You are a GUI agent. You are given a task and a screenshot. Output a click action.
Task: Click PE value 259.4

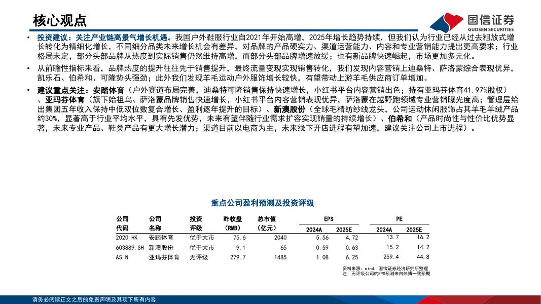pyautogui.click(x=391, y=257)
